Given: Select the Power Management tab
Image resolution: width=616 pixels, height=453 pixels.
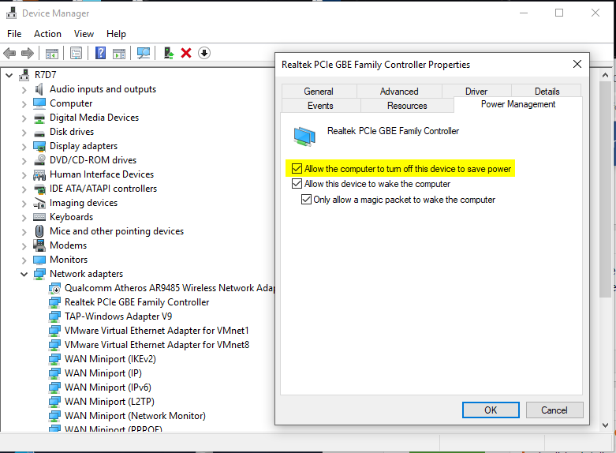Looking at the screenshot, I should tap(518, 104).
